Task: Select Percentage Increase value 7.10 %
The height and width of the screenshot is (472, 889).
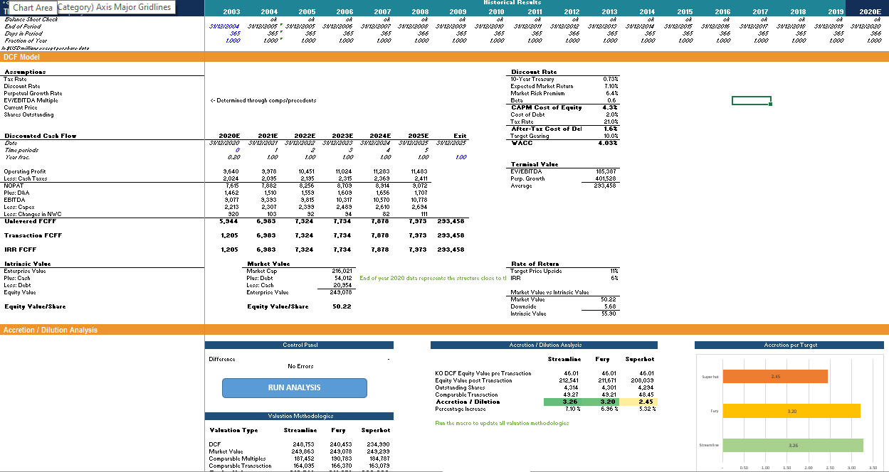Action: (574, 409)
